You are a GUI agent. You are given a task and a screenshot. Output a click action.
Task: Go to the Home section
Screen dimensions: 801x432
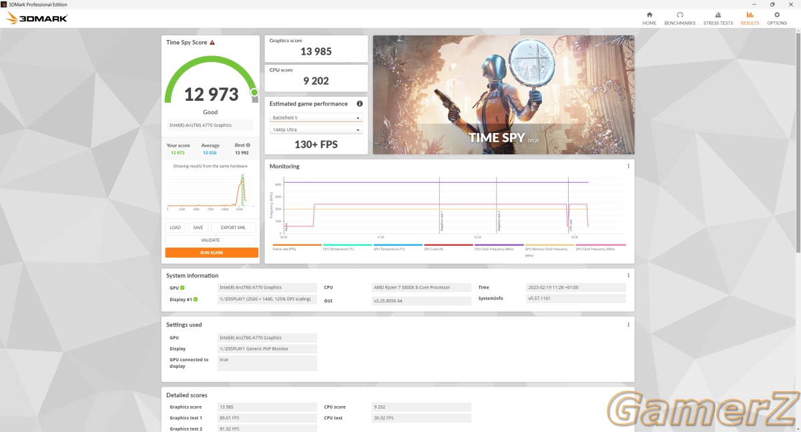pyautogui.click(x=649, y=18)
